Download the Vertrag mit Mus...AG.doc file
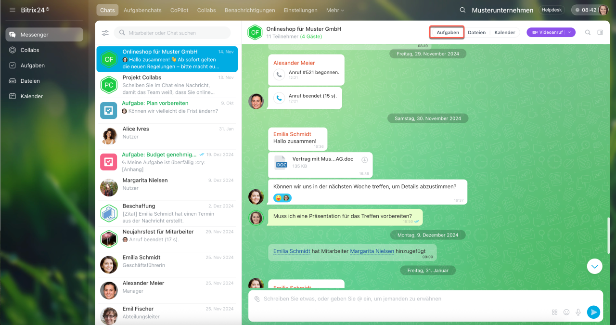 [364, 160]
